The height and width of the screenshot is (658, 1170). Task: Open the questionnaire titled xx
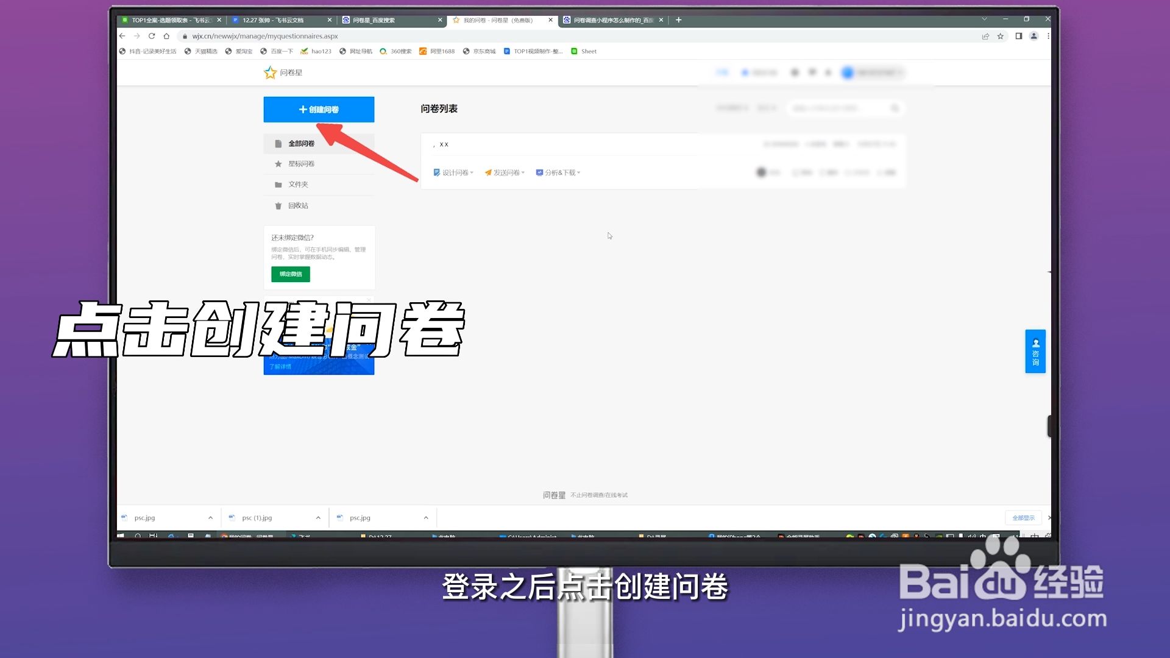coord(444,144)
